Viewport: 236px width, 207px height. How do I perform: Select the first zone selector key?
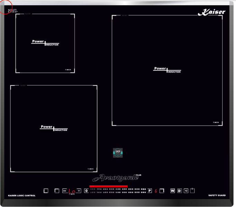46,191
